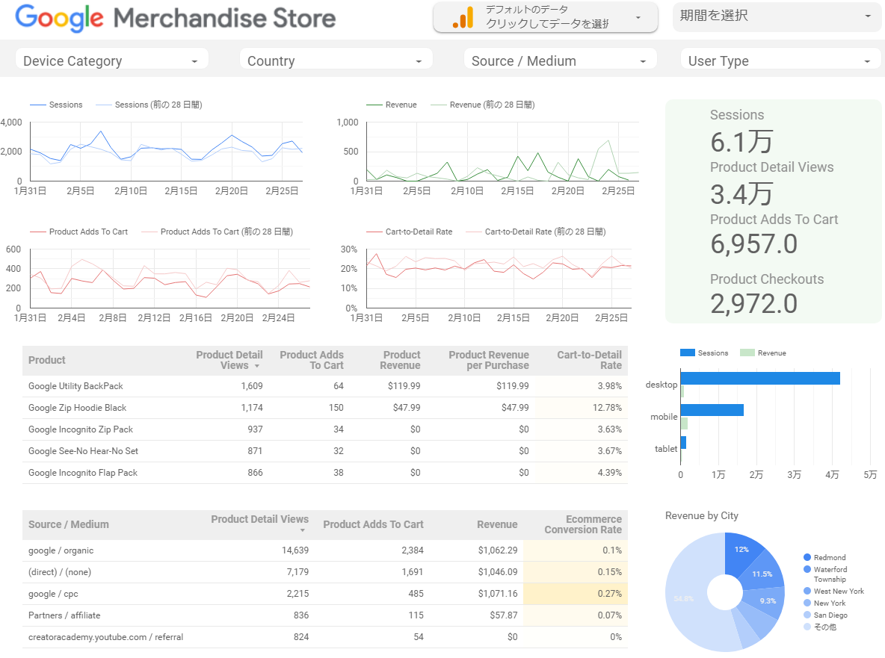885x658 pixels.
Task: Click the blue Sessions legend swatch in bar chart
Action: point(688,353)
